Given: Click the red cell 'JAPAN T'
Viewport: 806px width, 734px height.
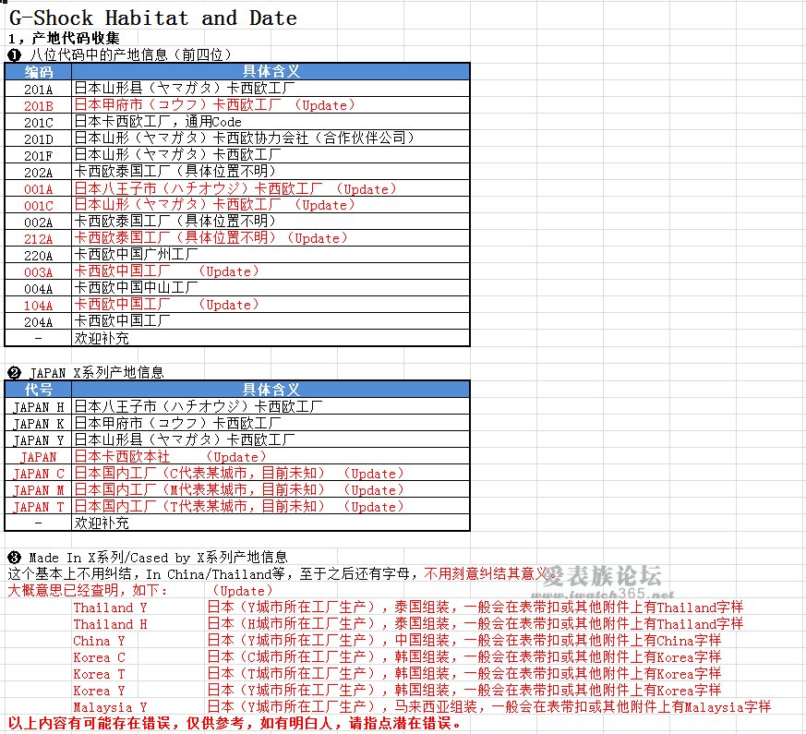Looking at the screenshot, I should [38, 506].
